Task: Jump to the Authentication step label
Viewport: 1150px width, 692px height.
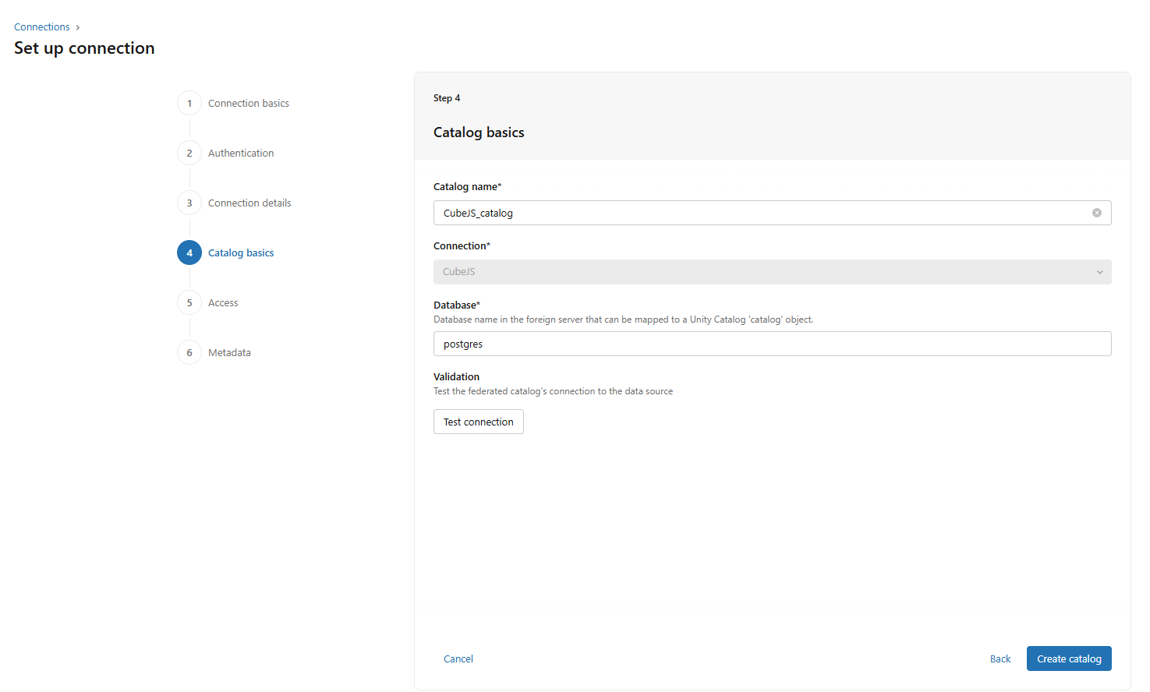Action: (x=241, y=153)
